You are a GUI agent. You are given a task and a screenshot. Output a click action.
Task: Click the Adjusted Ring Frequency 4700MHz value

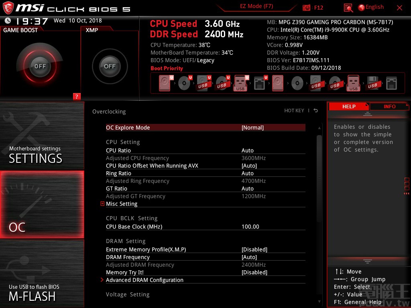pos(254,181)
